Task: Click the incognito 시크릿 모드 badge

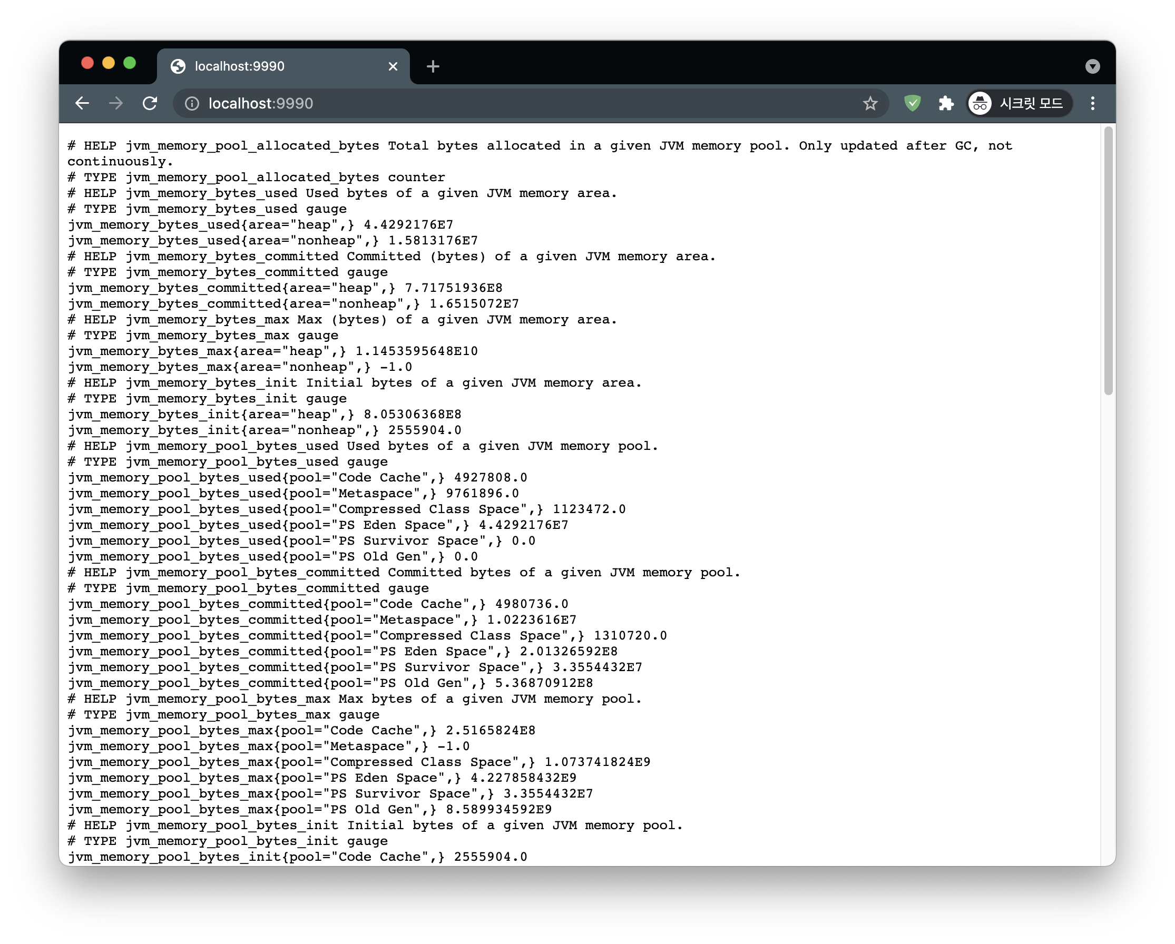Action: pyautogui.click(x=1019, y=103)
